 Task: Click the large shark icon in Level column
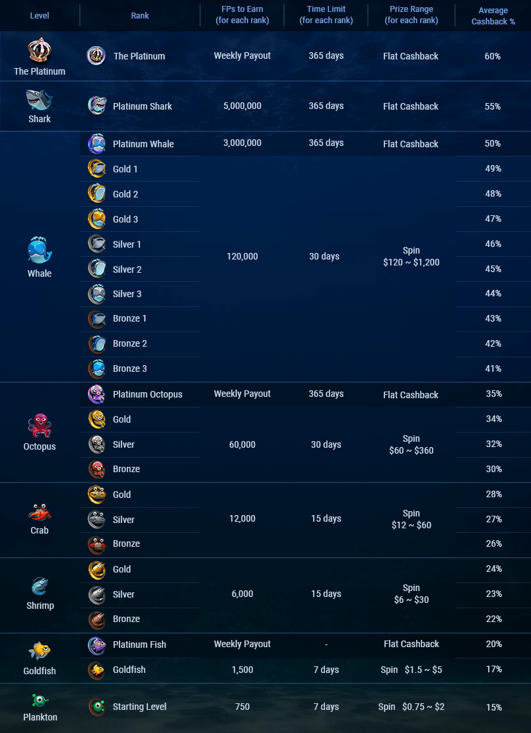point(40,100)
